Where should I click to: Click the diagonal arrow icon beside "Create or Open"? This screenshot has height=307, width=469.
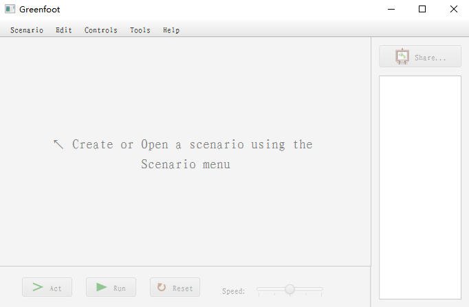tap(58, 144)
